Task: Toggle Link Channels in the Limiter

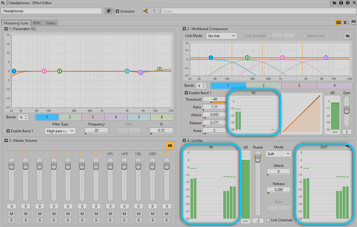Action: (268, 220)
